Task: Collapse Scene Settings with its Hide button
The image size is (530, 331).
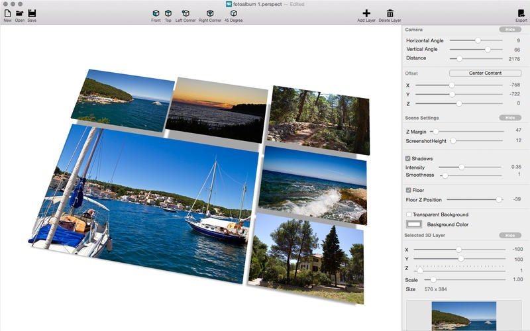Action: [509, 118]
